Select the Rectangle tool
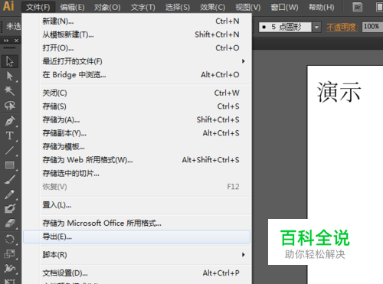Viewport: 383px width, 284px height. click(10, 165)
